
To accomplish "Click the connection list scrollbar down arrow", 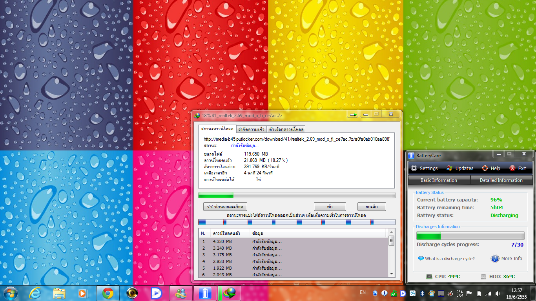I will click(x=392, y=274).
